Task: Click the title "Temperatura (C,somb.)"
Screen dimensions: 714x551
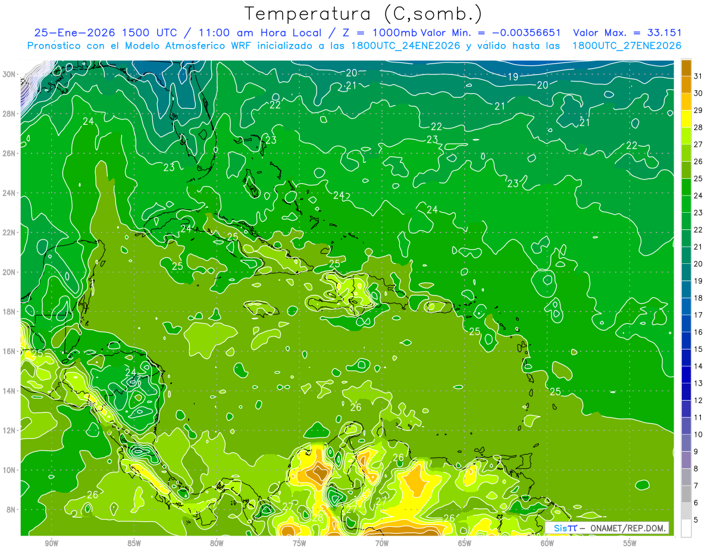Action: 364,14
